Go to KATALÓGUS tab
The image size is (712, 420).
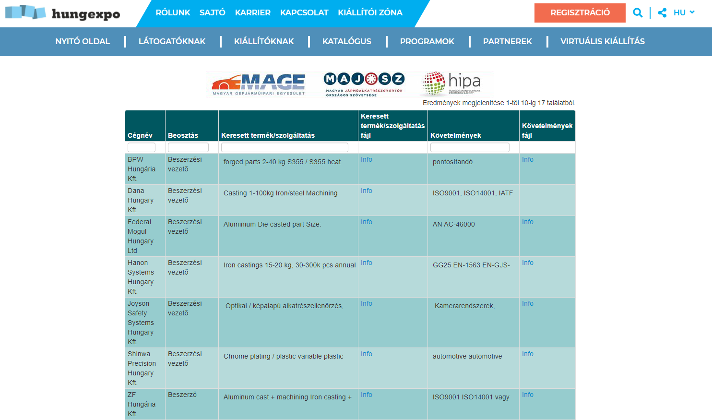tap(347, 41)
